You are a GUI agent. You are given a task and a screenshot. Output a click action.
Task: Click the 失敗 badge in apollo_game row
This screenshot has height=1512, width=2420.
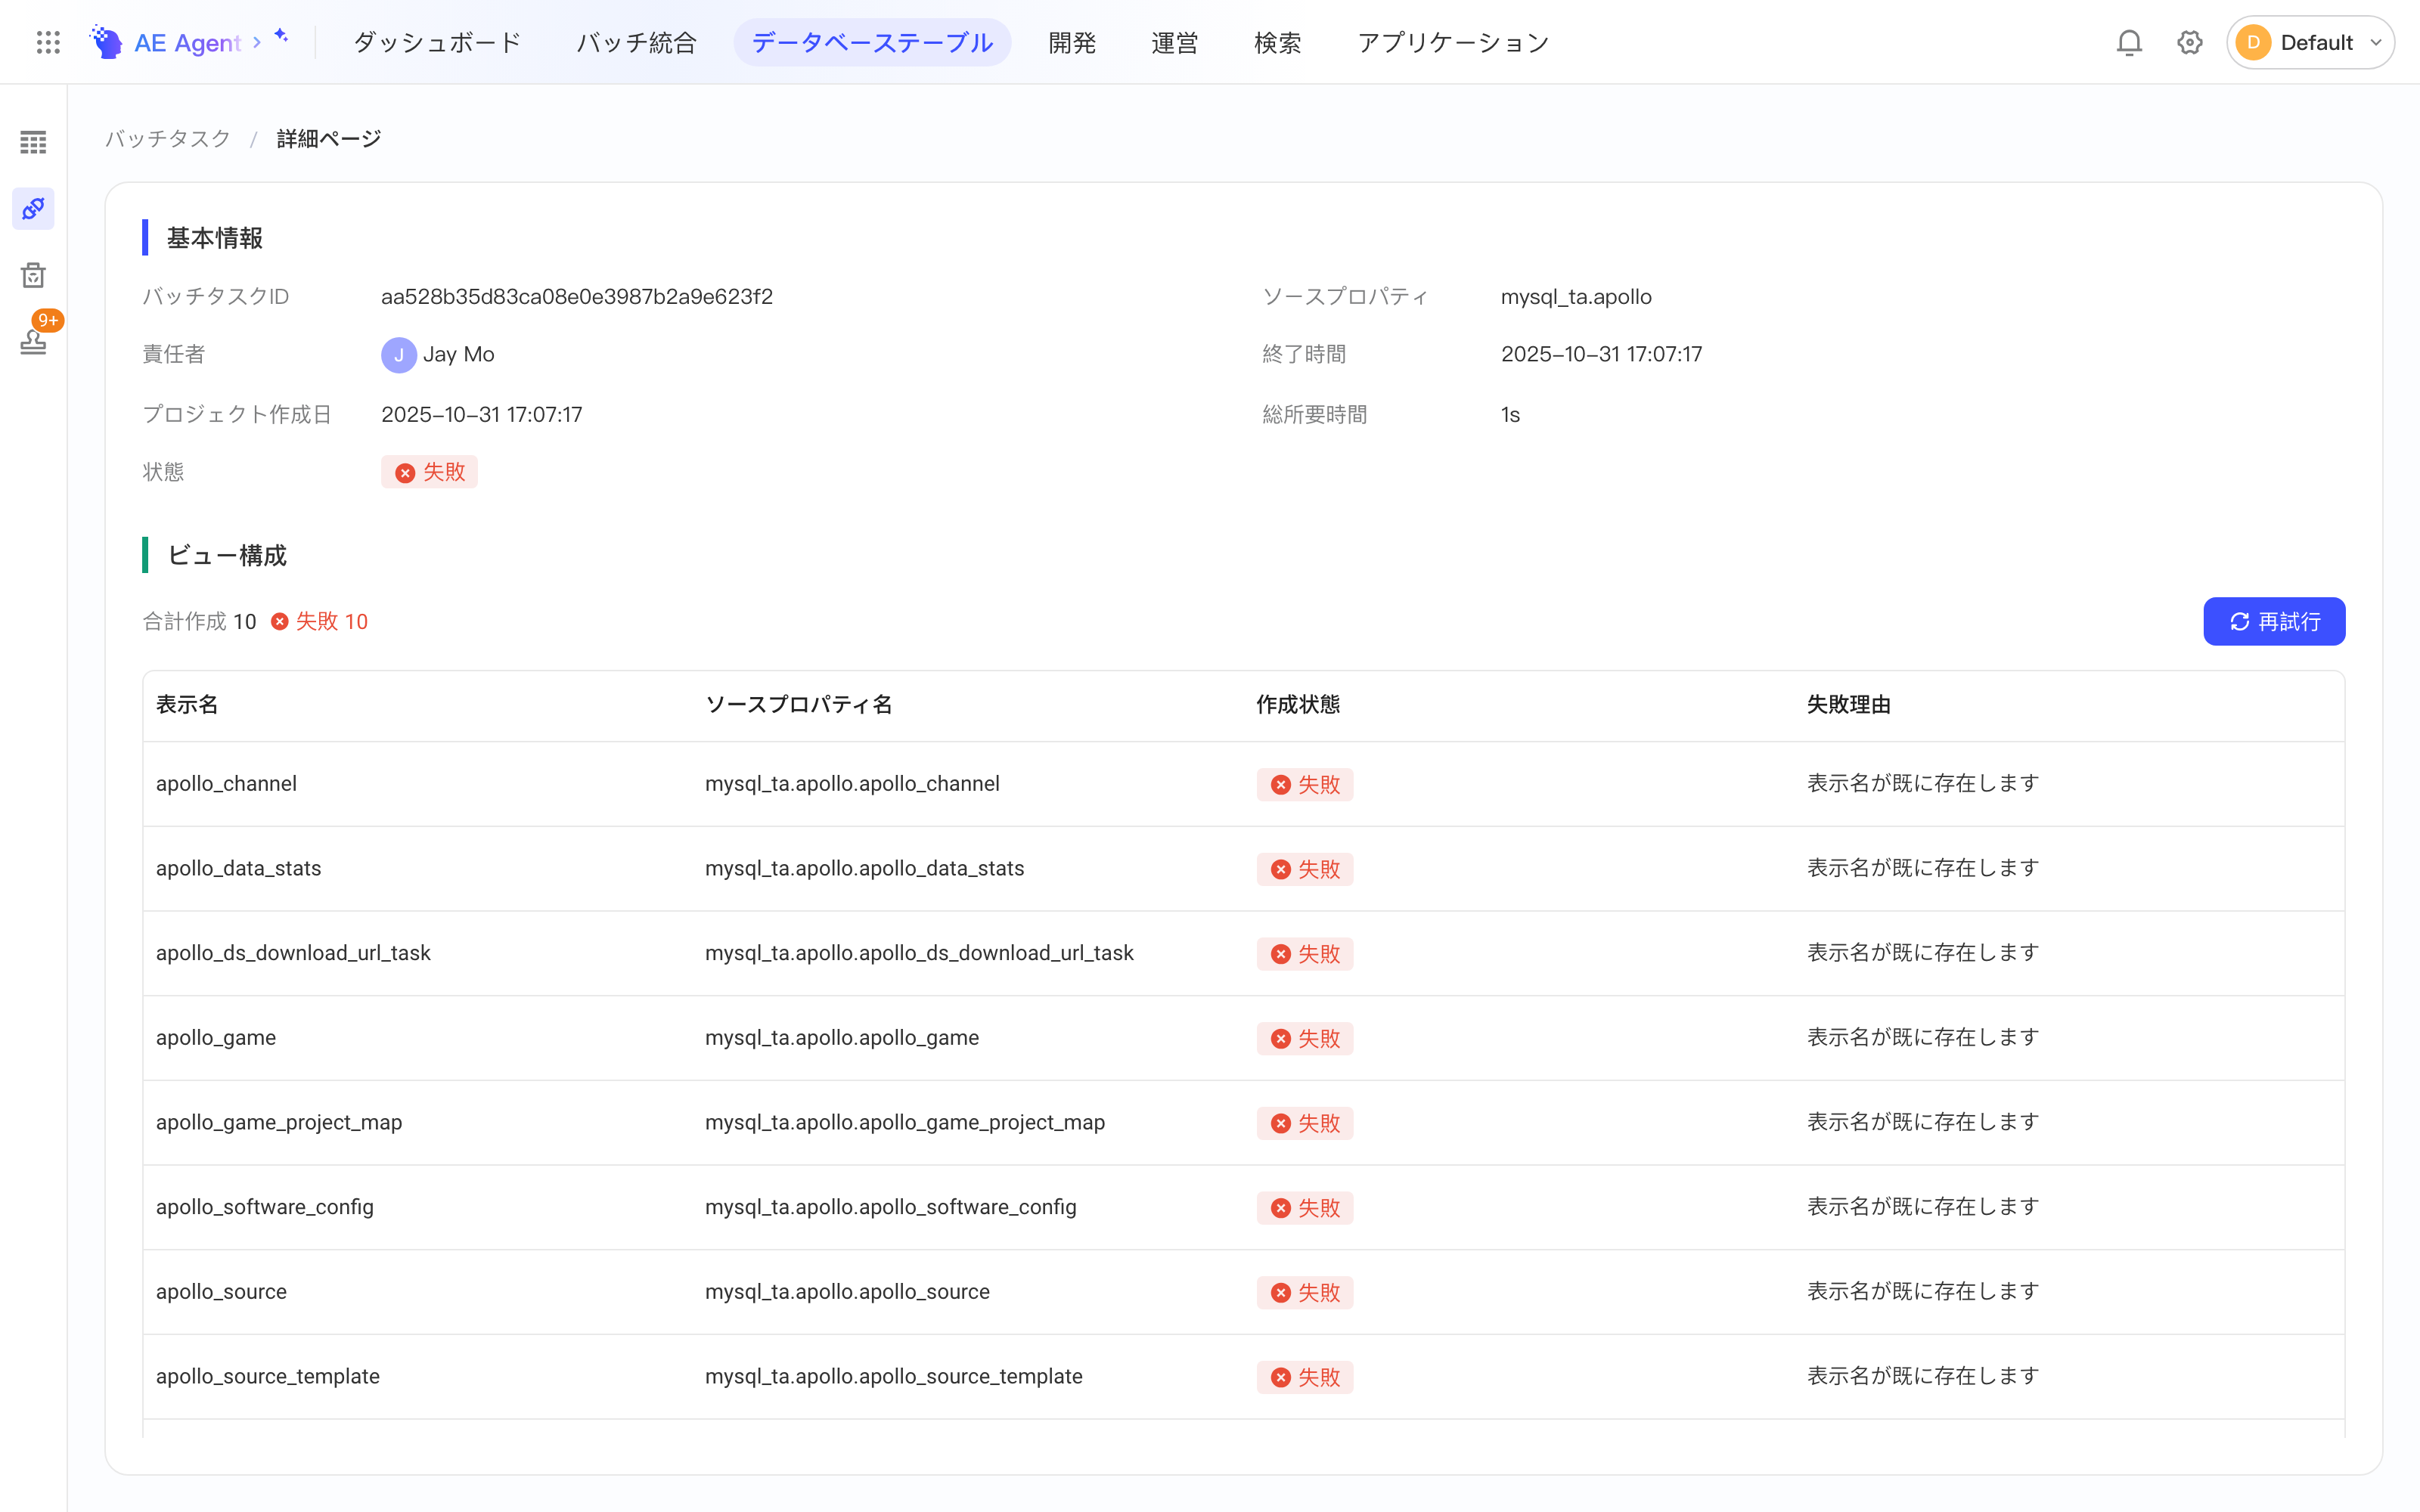(1304, 1038)
